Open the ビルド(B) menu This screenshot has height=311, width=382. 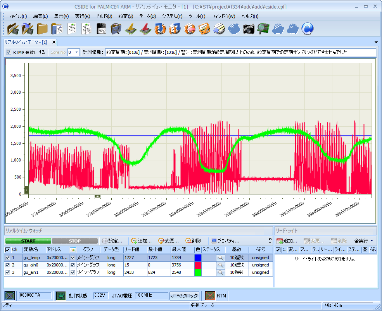pos(104,16)
